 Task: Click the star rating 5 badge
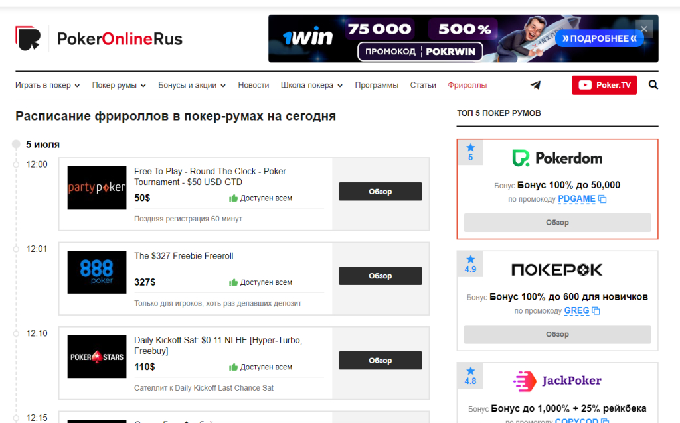(x=471, y=152)
